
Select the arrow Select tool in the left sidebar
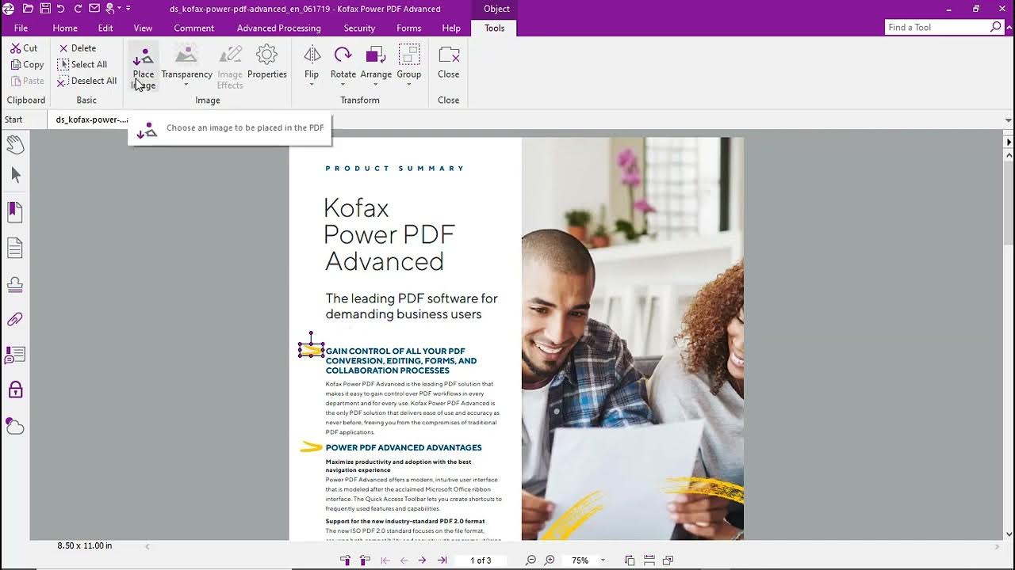15,176
